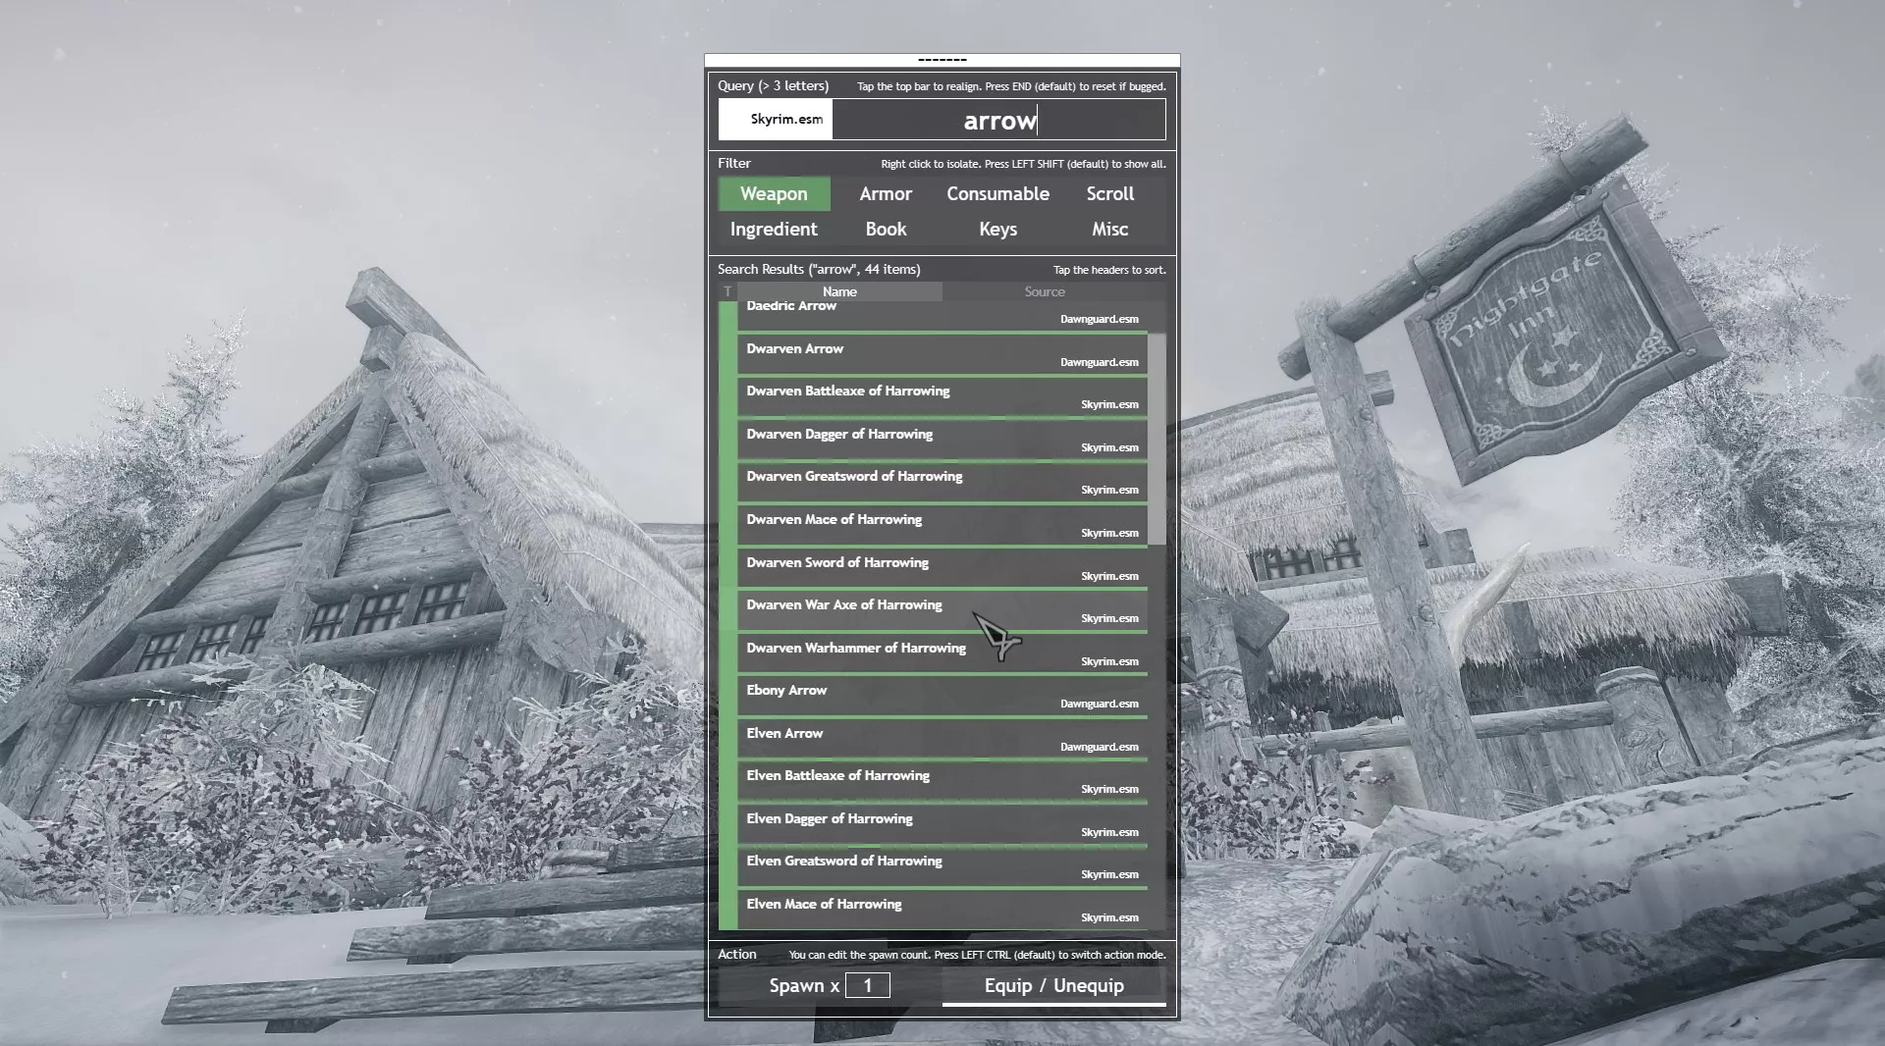Select the Elven Arrow row

(x=942, y=740)
